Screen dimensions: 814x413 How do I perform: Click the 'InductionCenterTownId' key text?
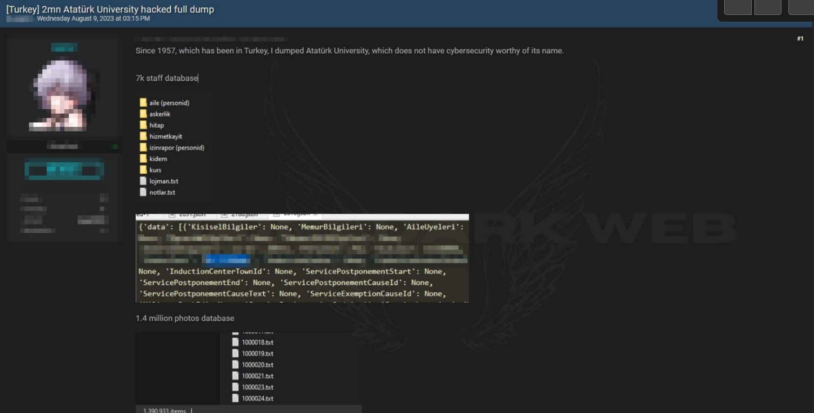[216, 271]
